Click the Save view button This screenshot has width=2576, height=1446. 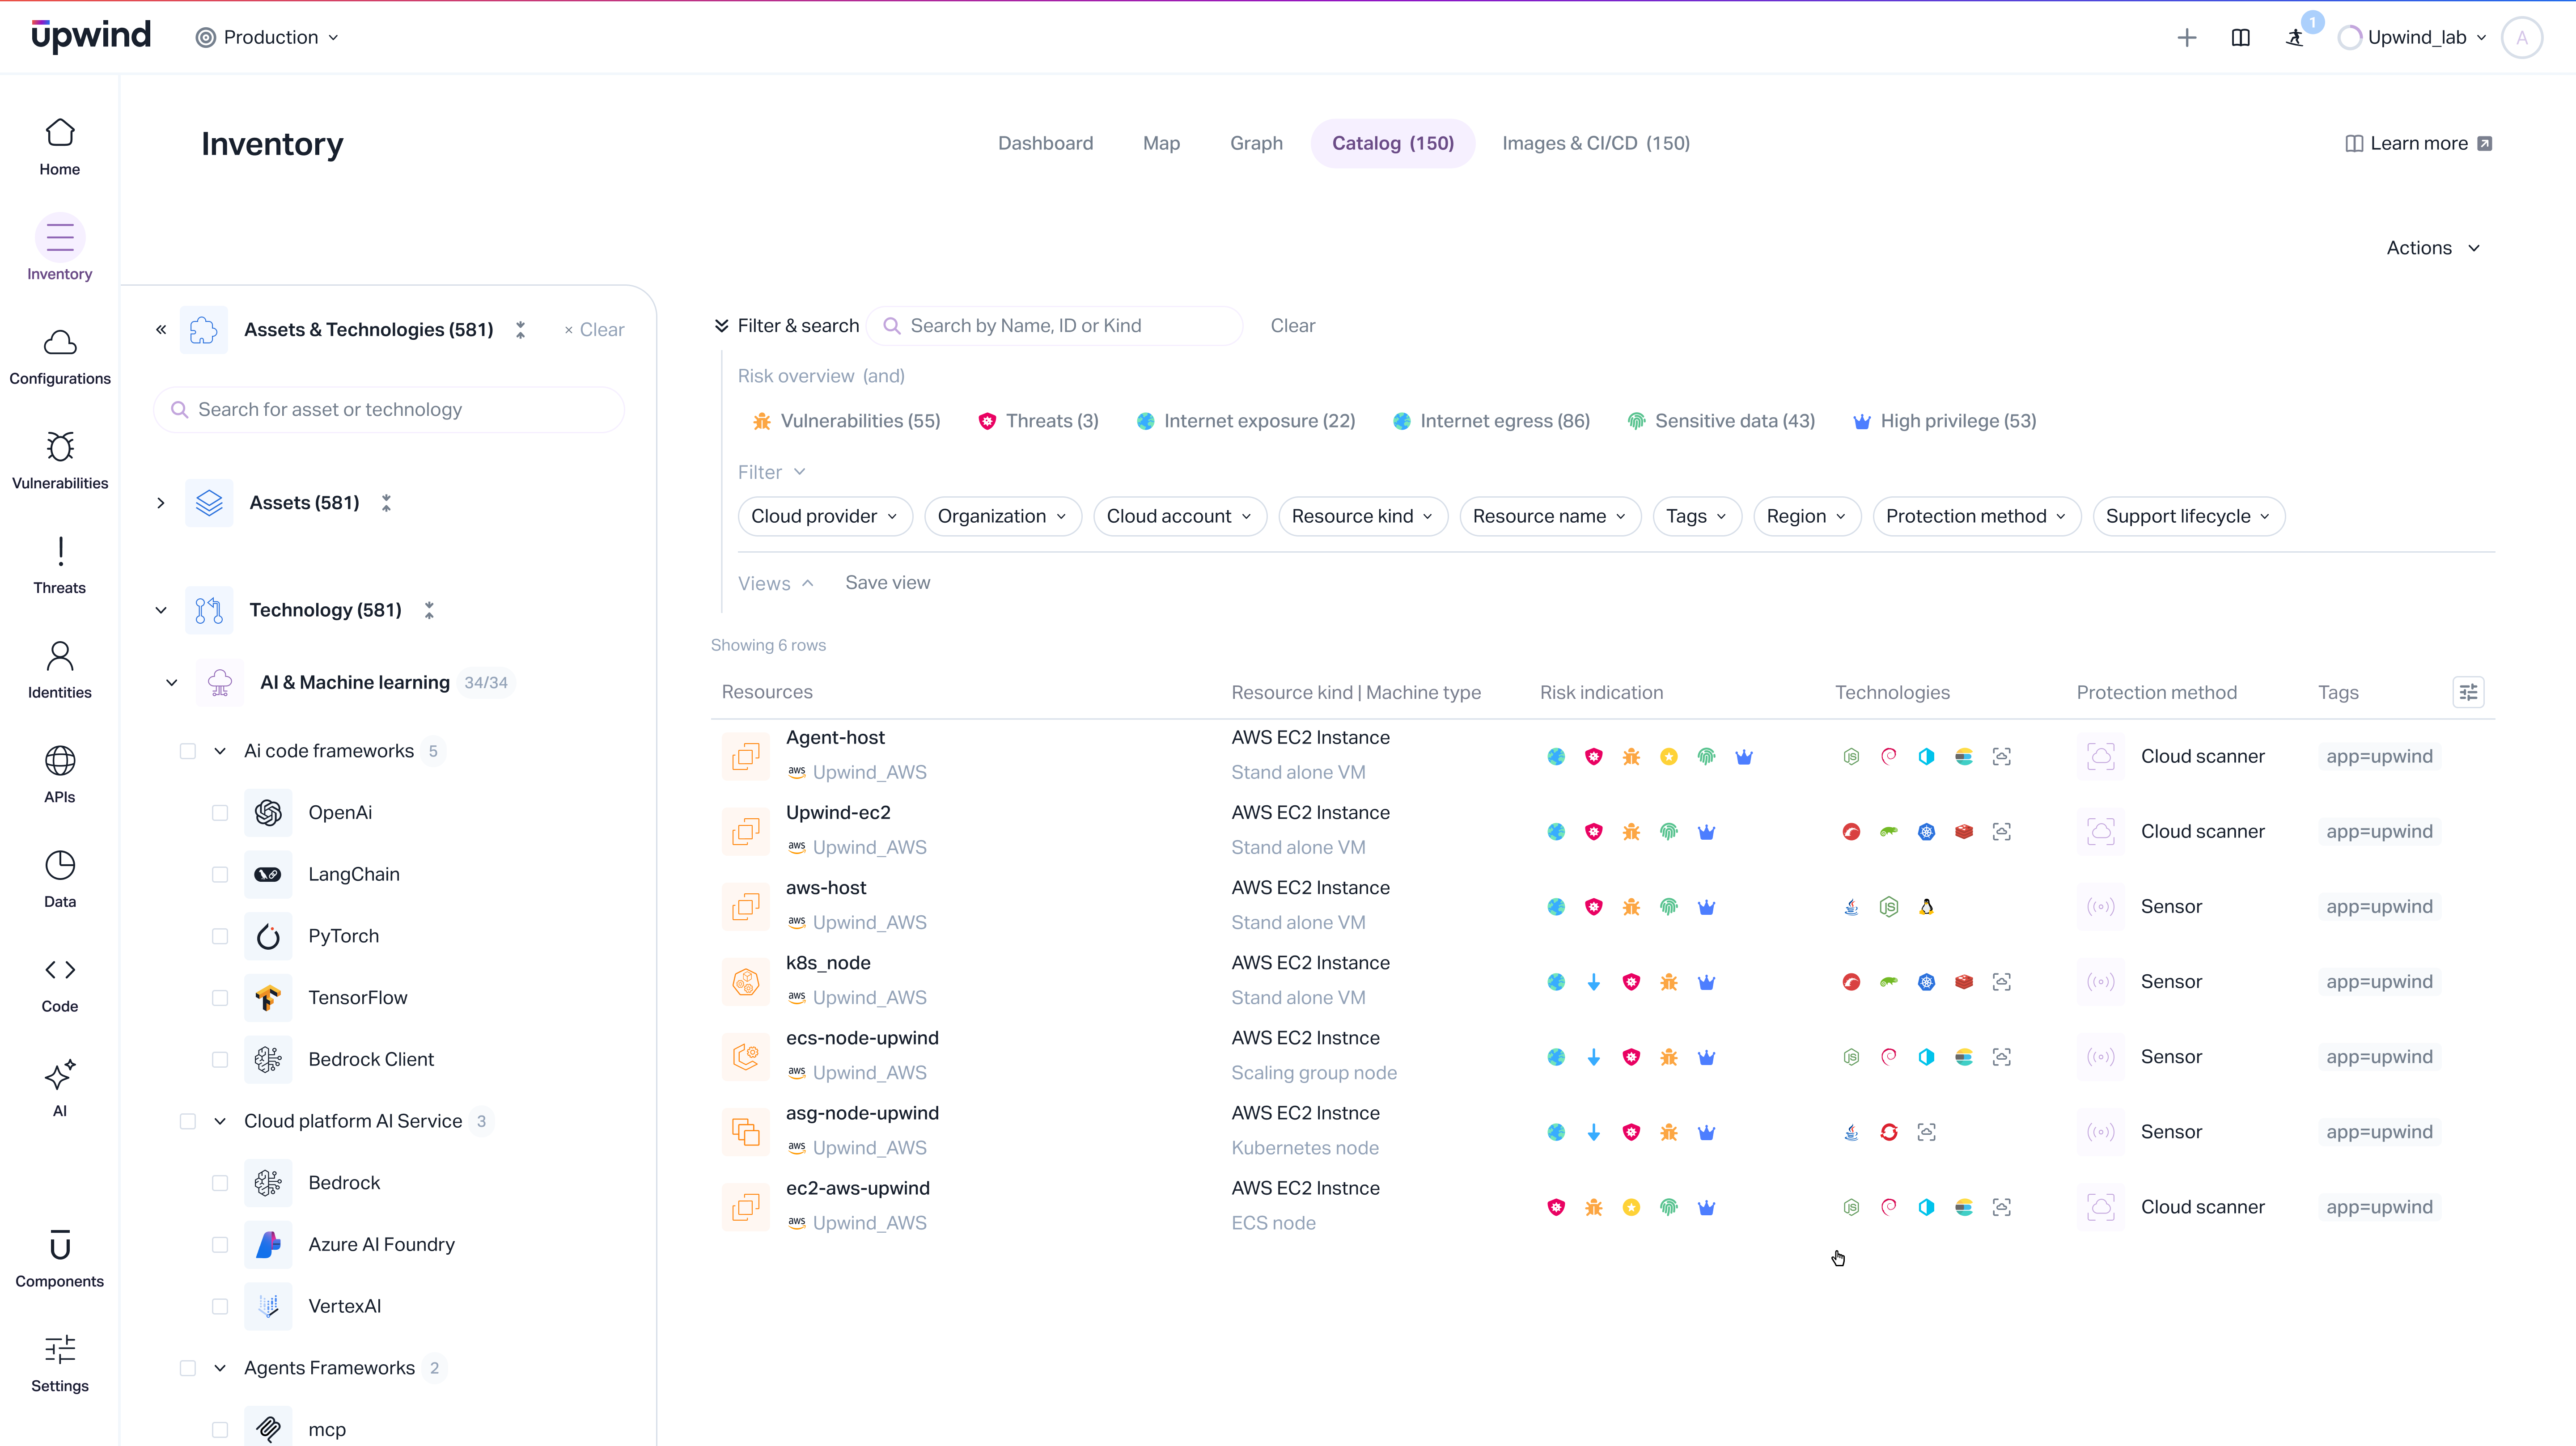(887, 583)
